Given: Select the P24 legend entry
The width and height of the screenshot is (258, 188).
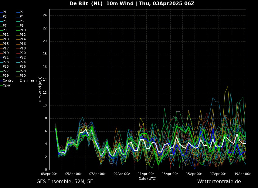Looking at the screenshot, I should [22, 62].
